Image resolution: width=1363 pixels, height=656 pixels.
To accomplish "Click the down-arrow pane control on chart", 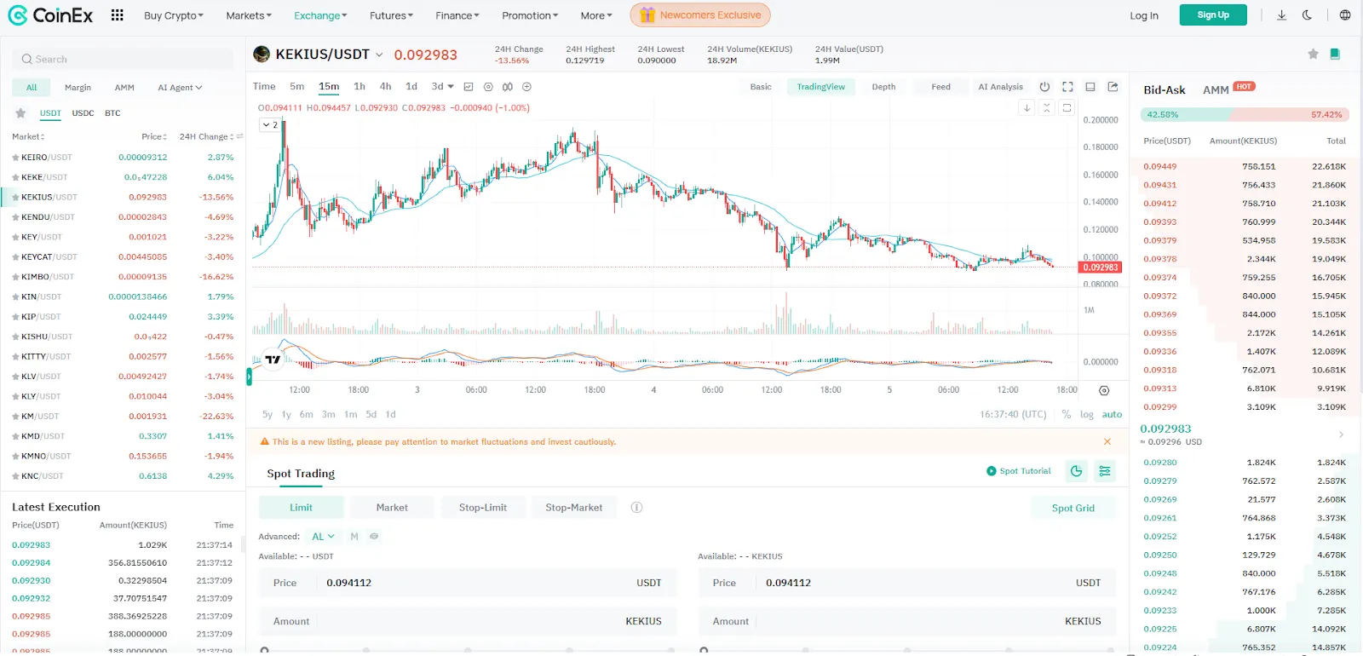I will [1027, 107].
